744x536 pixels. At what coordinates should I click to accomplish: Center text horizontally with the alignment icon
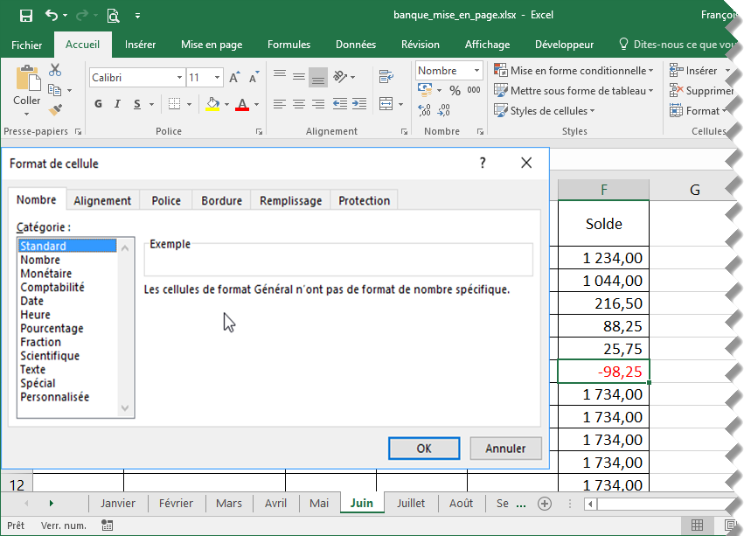point(298,105)
